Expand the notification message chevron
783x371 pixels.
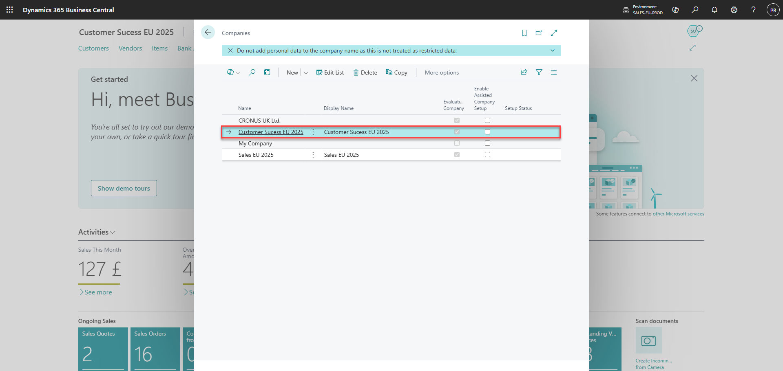[x=553, y=50]
